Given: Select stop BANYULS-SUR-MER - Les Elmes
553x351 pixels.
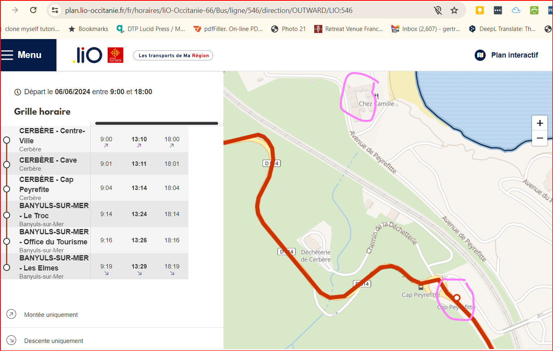Looking at the screenshot, I should click(x=54, y=263).
